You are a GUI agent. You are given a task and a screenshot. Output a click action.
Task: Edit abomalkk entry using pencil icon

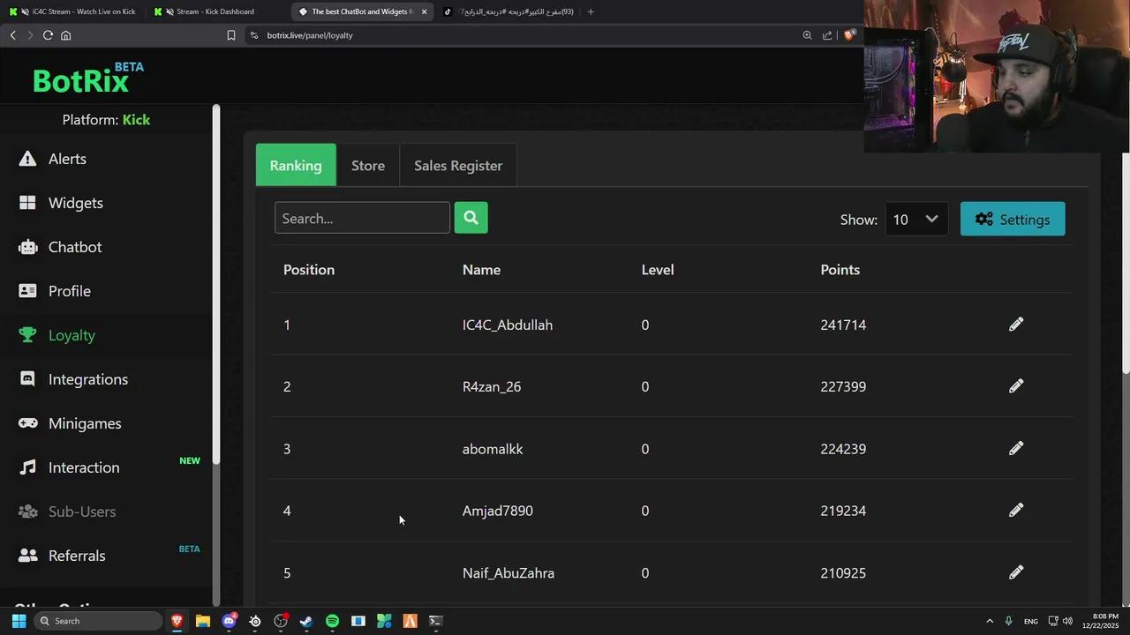[1016, 449]
